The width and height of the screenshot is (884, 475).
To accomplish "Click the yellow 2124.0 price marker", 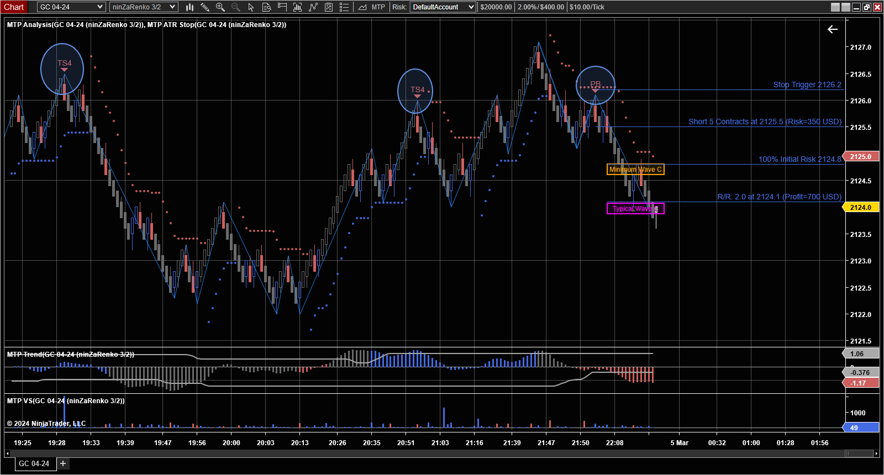I will click(x=860, y=208).
